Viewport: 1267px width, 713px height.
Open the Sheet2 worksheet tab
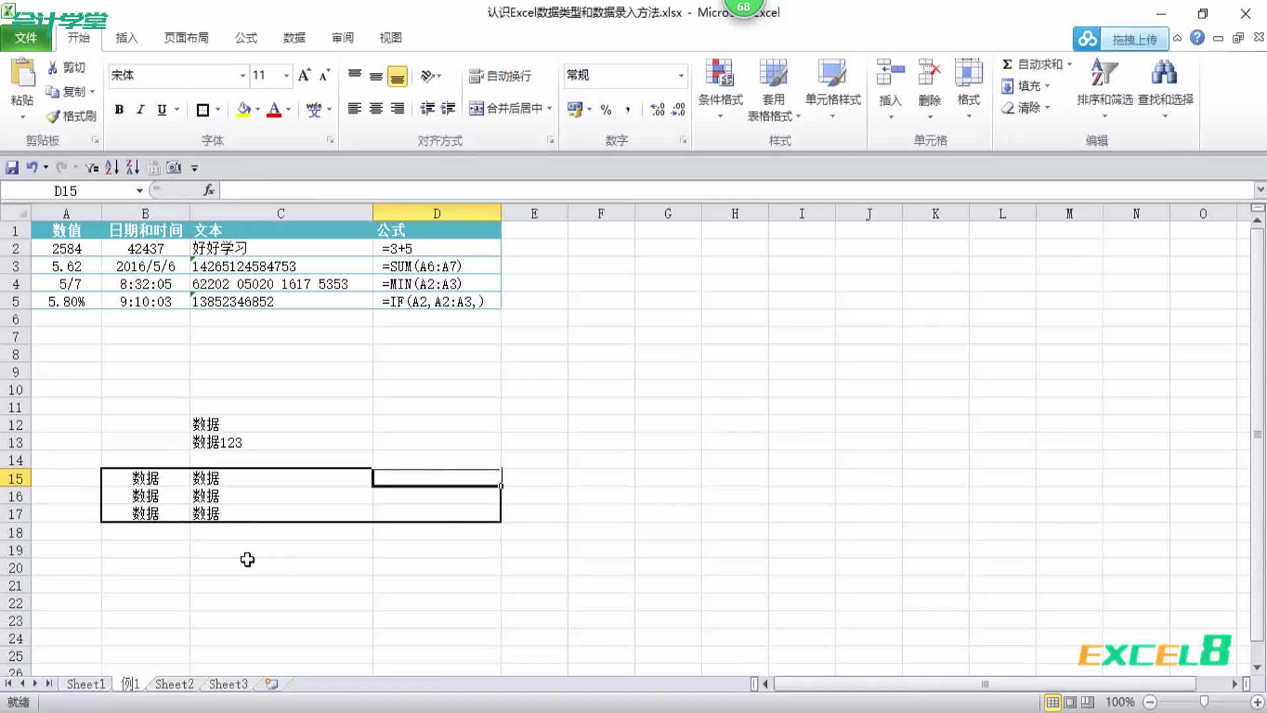(x=174, y=684)
